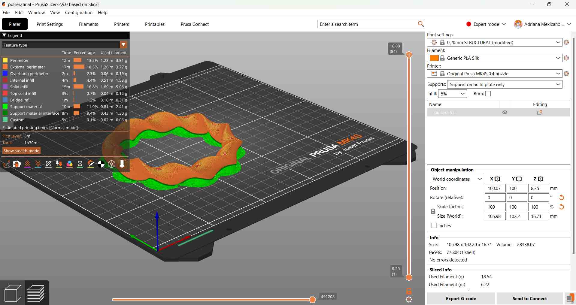576x305 pixels.
Task: Open the Expert mode dropdown
Action: tap(487, 24)
